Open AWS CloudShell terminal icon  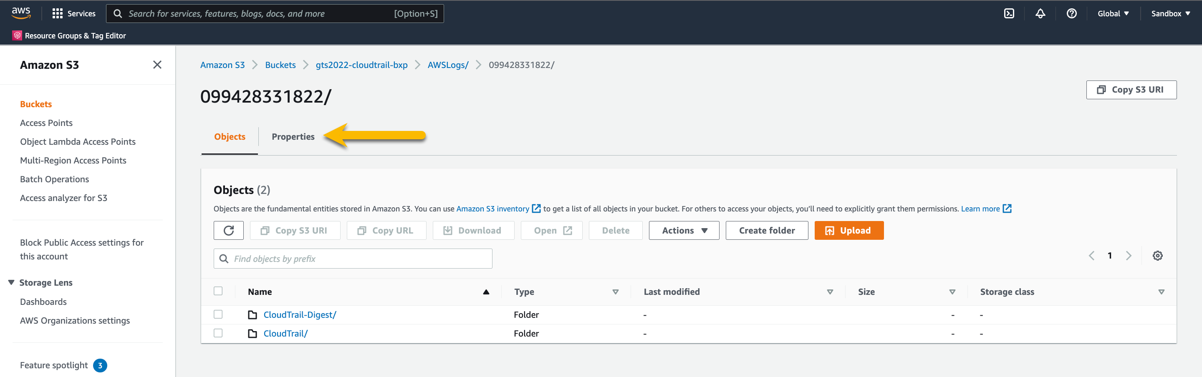[1009, 13]
